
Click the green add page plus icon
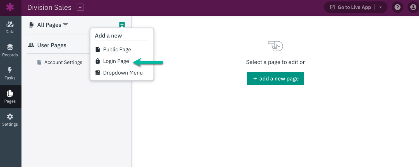(122, 25)
